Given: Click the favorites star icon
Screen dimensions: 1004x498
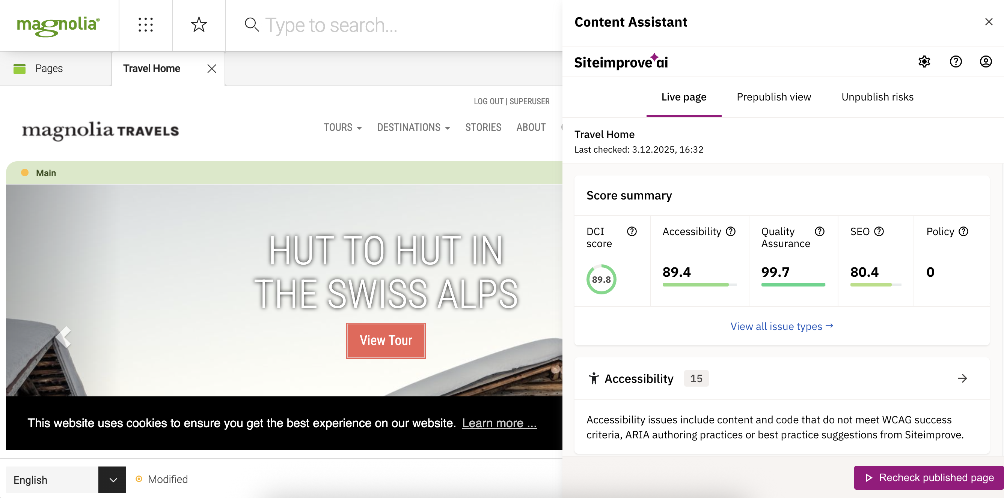Looking at the screenshot, I should pyautogui.click(x=199, y=25).
